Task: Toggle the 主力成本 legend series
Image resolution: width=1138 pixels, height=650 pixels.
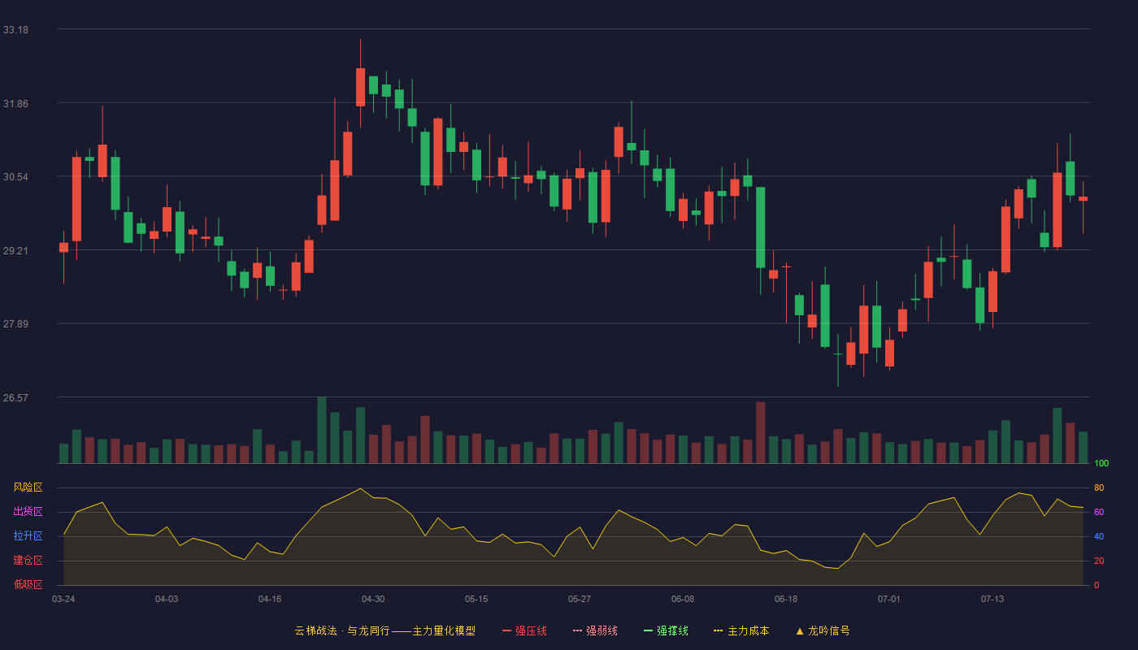Action: (x=741, y=630)
